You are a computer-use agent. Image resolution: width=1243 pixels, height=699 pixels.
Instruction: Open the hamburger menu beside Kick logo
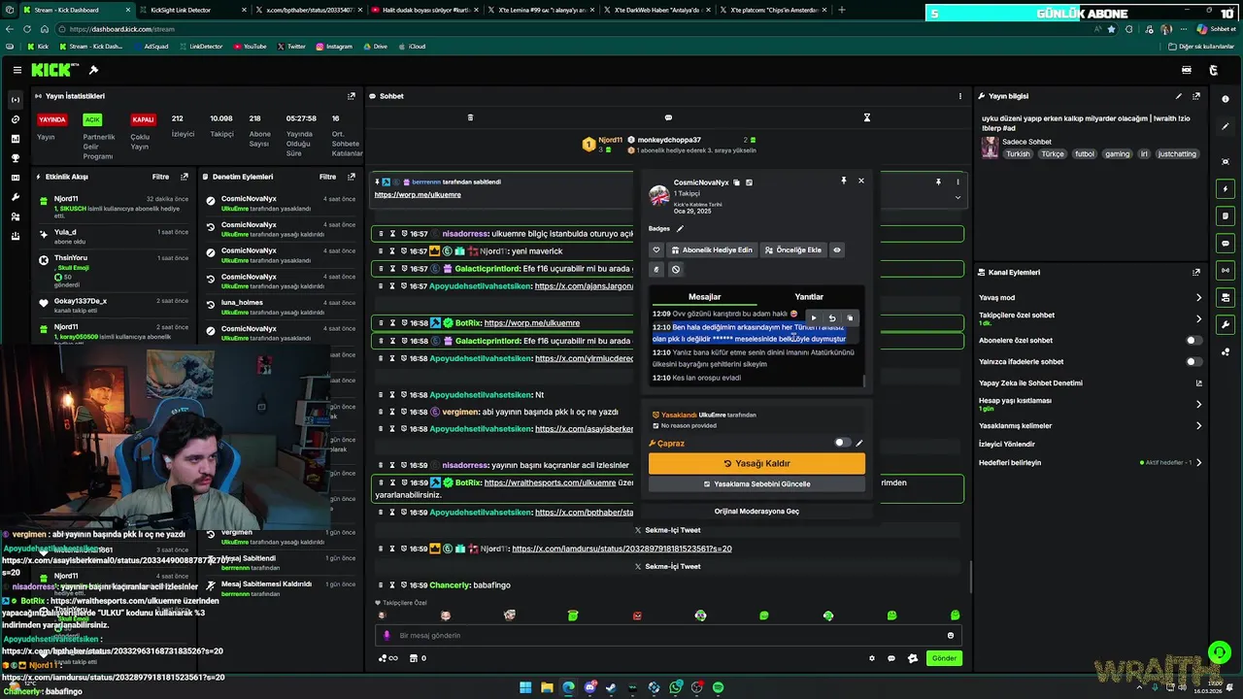click(x=17, y=70)
